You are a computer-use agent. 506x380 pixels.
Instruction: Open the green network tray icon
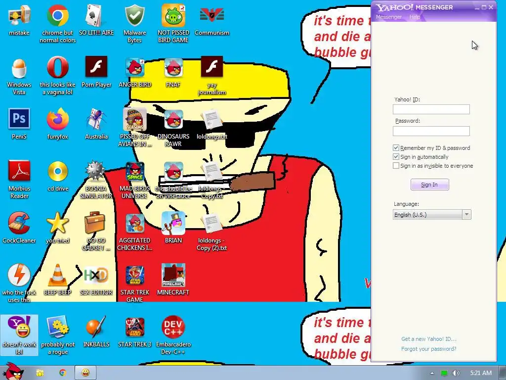[444, 373]
